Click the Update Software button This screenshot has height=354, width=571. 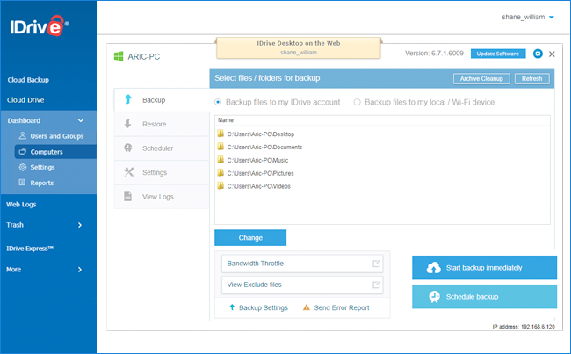(x=498, y=54)
